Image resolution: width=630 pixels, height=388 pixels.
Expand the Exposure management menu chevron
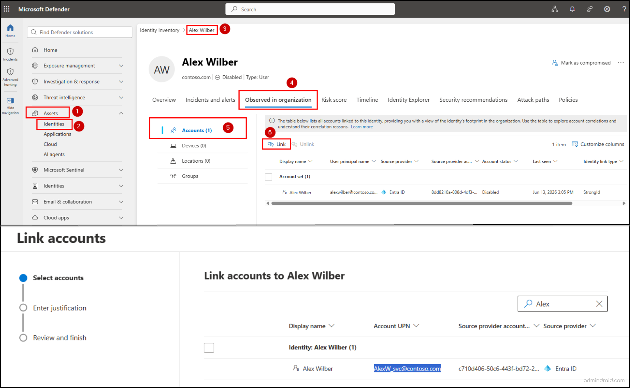121,66
